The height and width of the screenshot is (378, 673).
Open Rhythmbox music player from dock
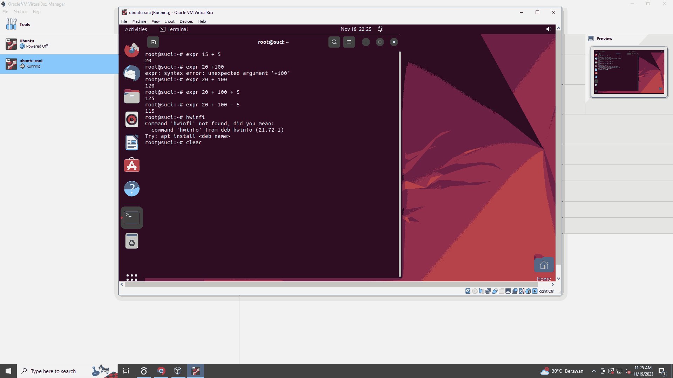click(x=132, y=119)
